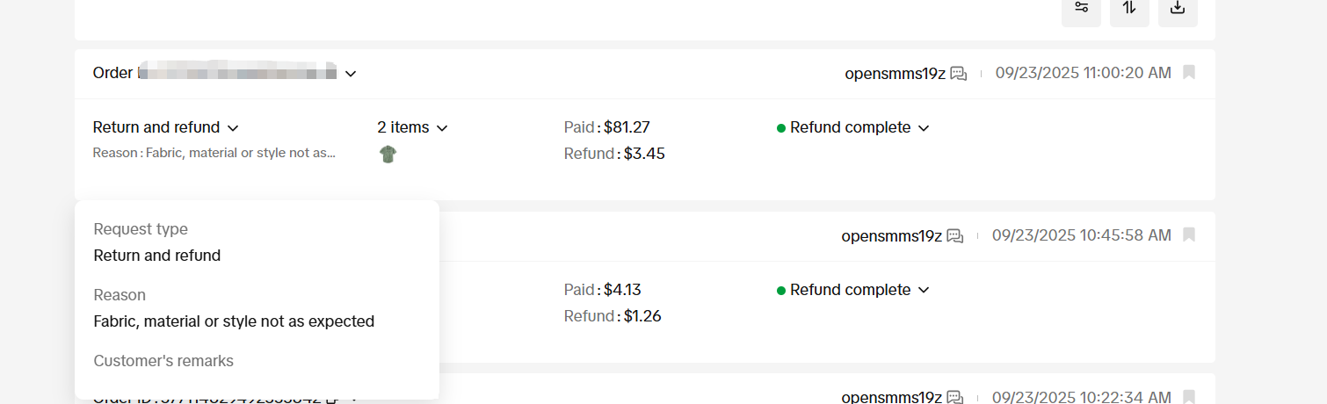Open chat with opensmms19z on first order

[x=959, y=74]
